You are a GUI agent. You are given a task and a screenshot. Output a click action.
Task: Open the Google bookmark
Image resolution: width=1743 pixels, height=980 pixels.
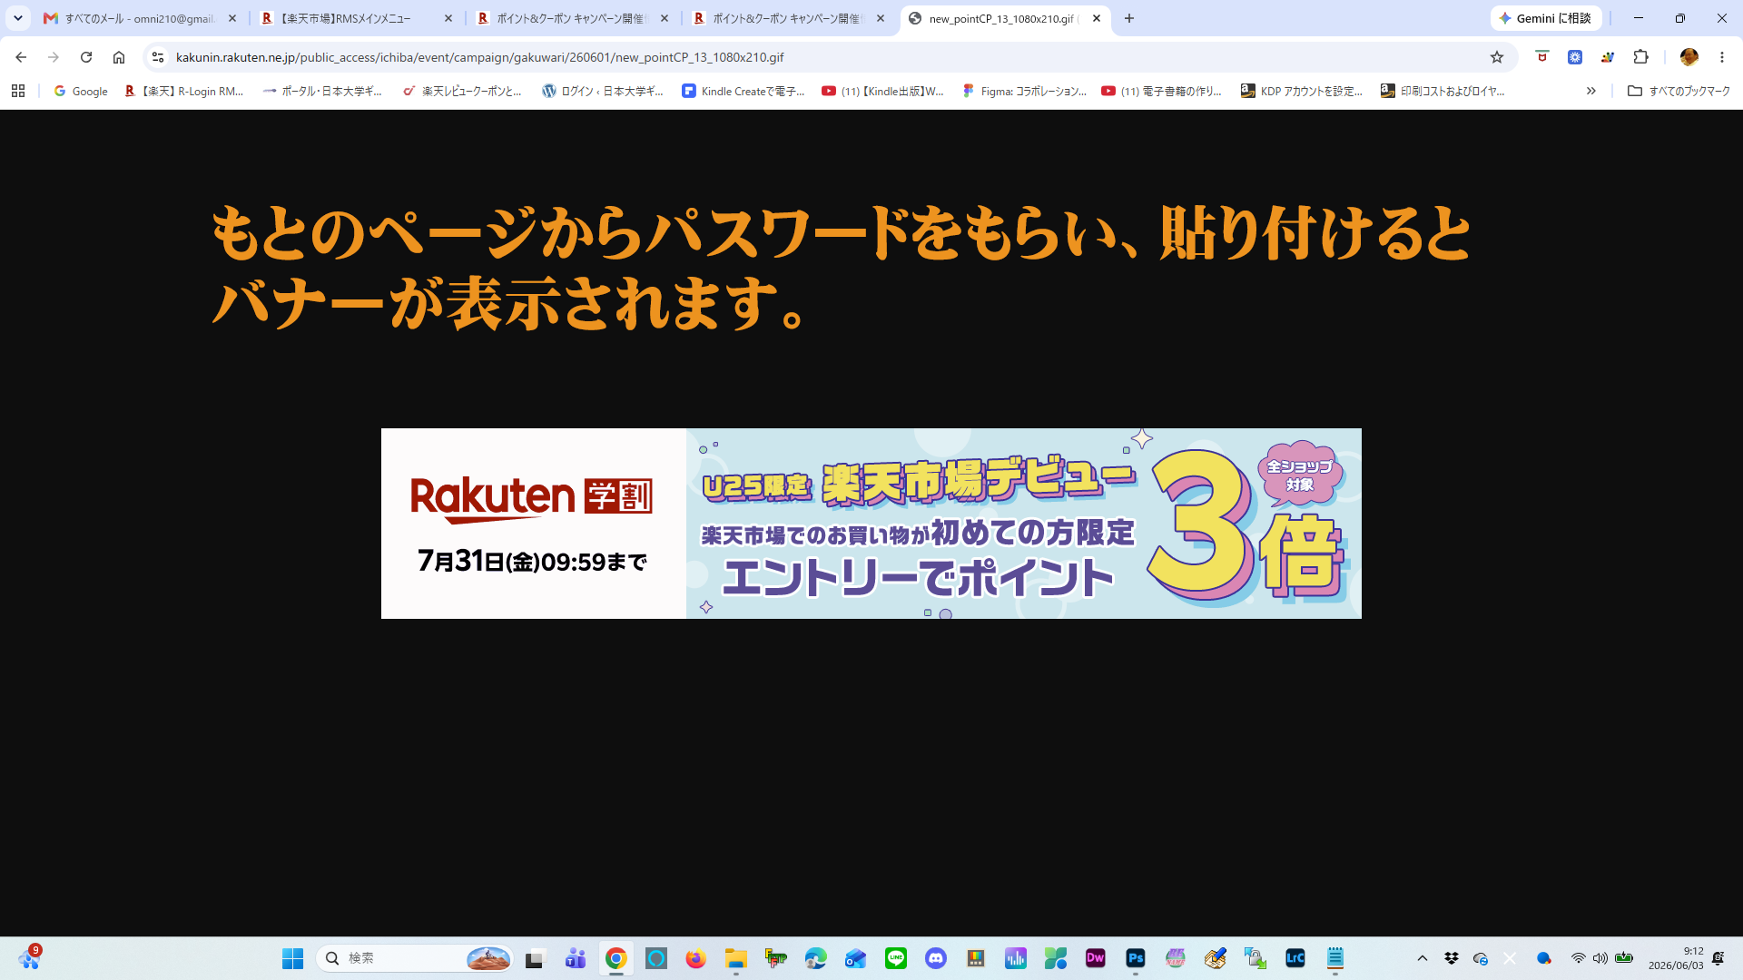click(81, 91)
